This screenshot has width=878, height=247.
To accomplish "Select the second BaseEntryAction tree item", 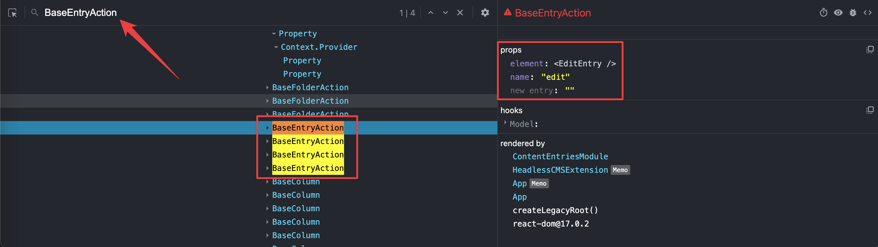I will 307,141.
